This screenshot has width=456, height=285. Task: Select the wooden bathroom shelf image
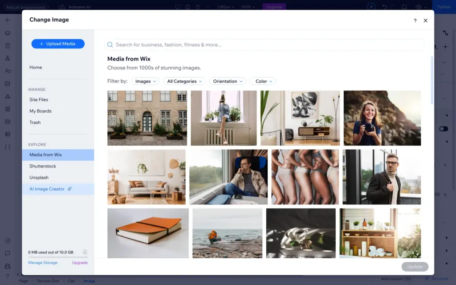(x=380, y=233)
